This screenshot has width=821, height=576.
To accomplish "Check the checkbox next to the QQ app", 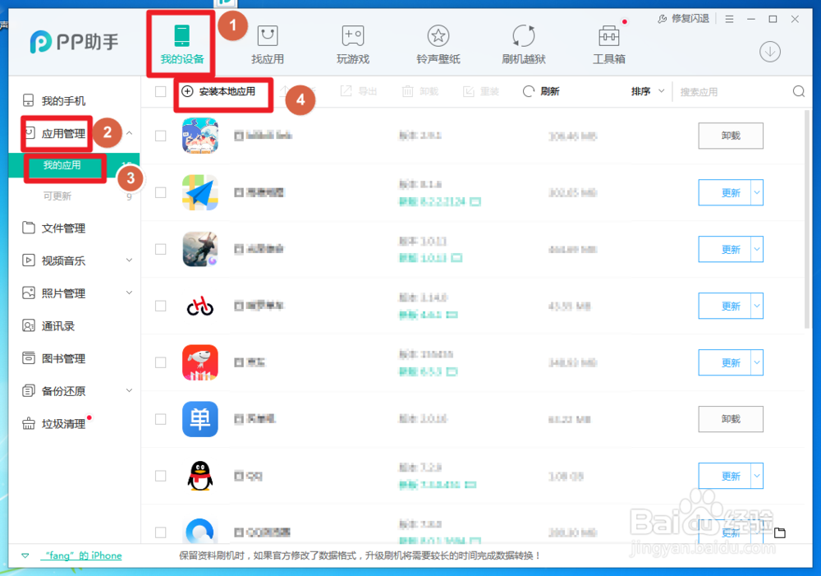I will coord(160,475).
